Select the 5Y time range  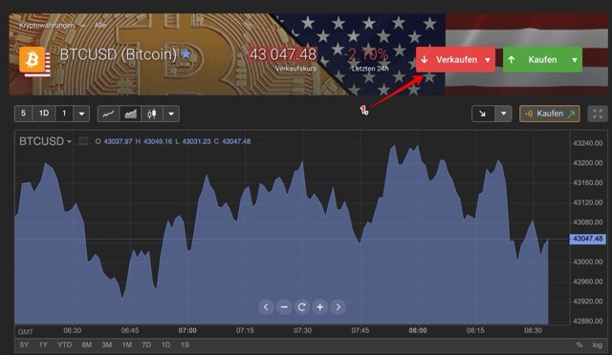[24, 345]
